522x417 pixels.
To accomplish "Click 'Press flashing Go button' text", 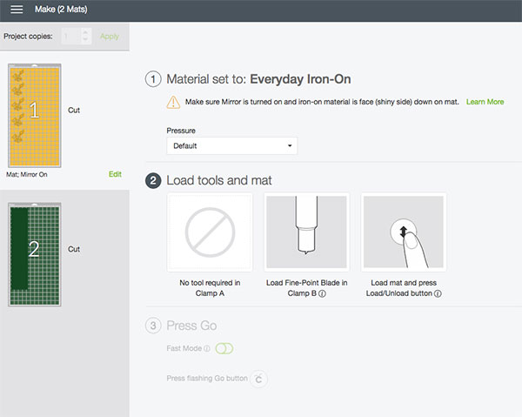I will click(x=207, y=379).
